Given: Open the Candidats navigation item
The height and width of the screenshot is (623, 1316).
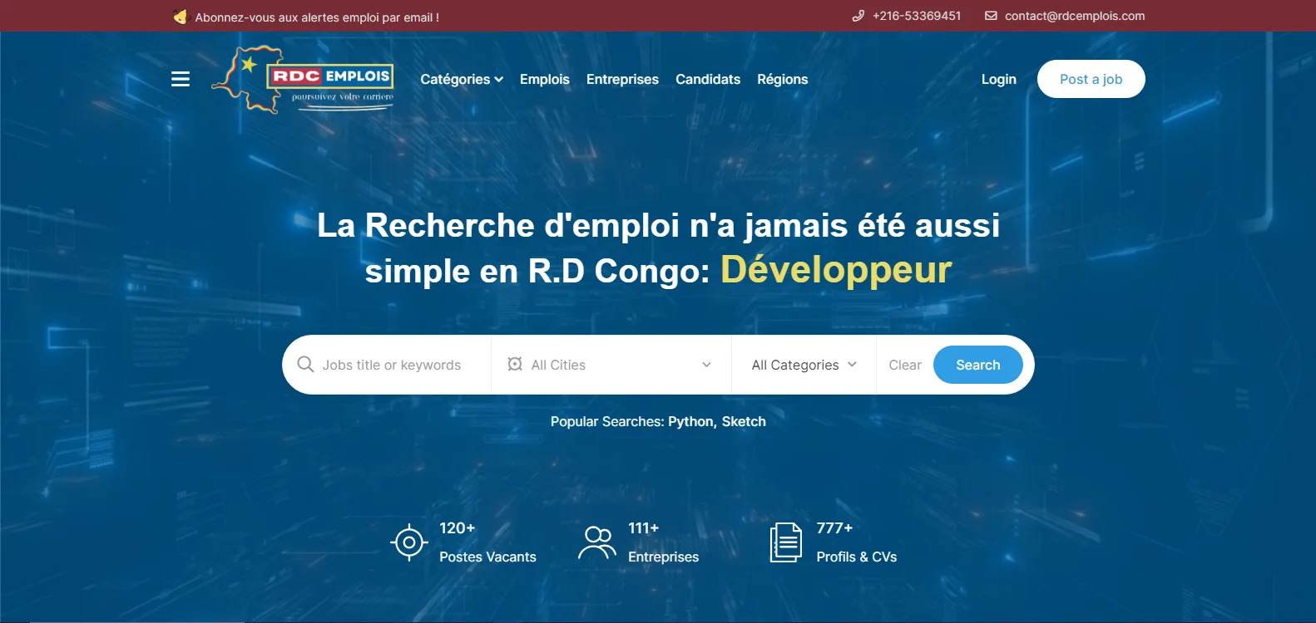Looking at the screenshot, I should 708,79.
